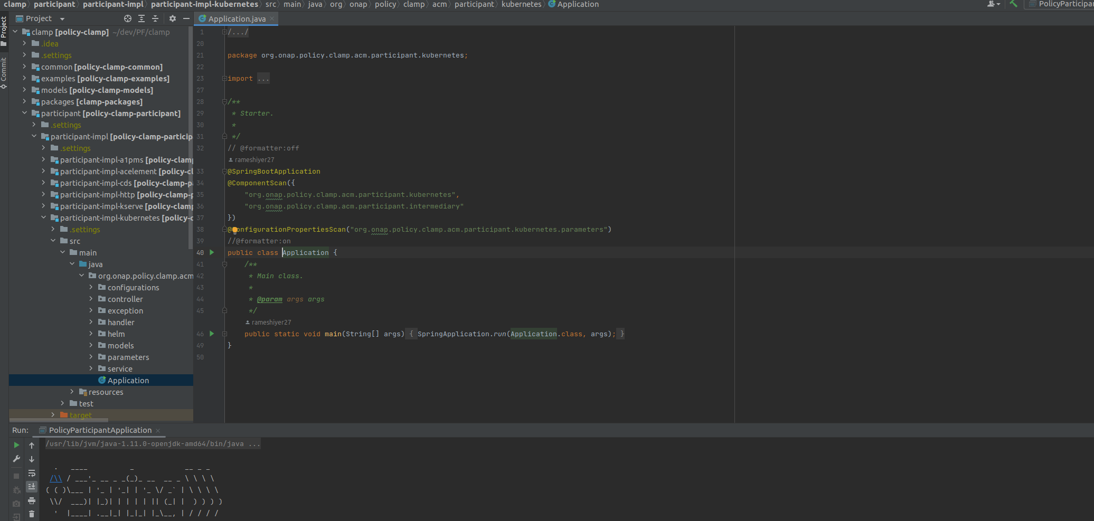Click folded java command path in console
Viewport: 1094px width, 521px height.
coord(153,444)
